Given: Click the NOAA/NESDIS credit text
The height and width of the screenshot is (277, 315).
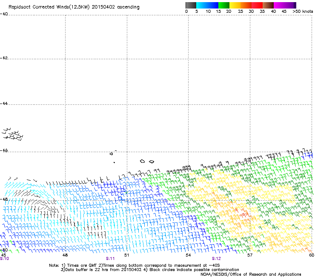Looking at the screenshot, I should pos(251,274).
